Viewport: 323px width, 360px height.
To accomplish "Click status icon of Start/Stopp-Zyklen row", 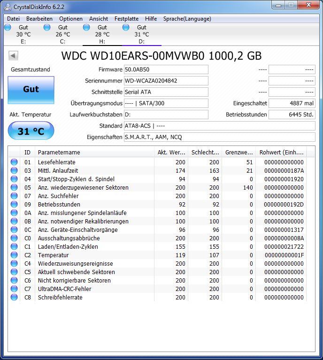I will 14,179.
